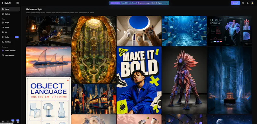The image size is (257, 124).
Task: Open notifications bell
Action: click(248, 3)
